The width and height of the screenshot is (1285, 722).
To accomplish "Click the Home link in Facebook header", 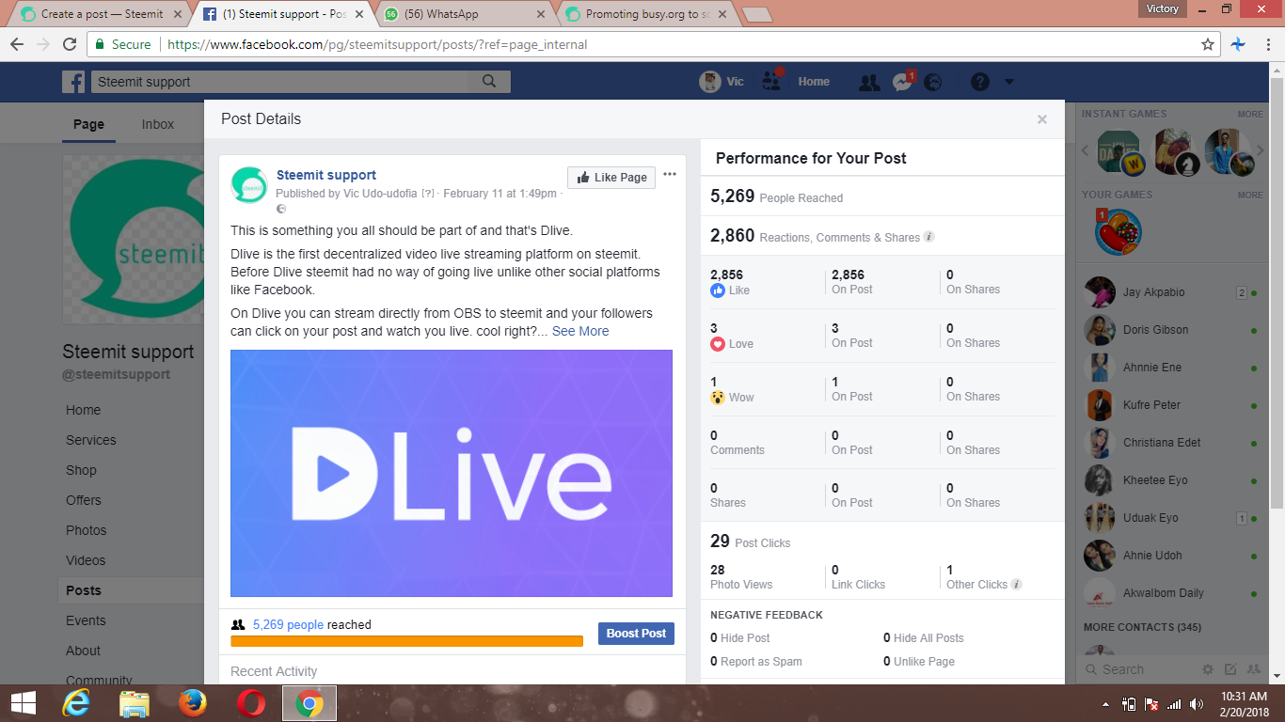I will (814, 82).
